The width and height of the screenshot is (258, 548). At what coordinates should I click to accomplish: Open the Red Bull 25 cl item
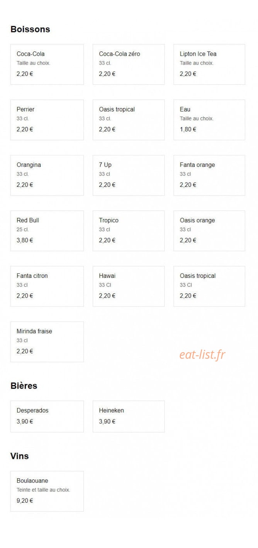(x=47, y=231)
